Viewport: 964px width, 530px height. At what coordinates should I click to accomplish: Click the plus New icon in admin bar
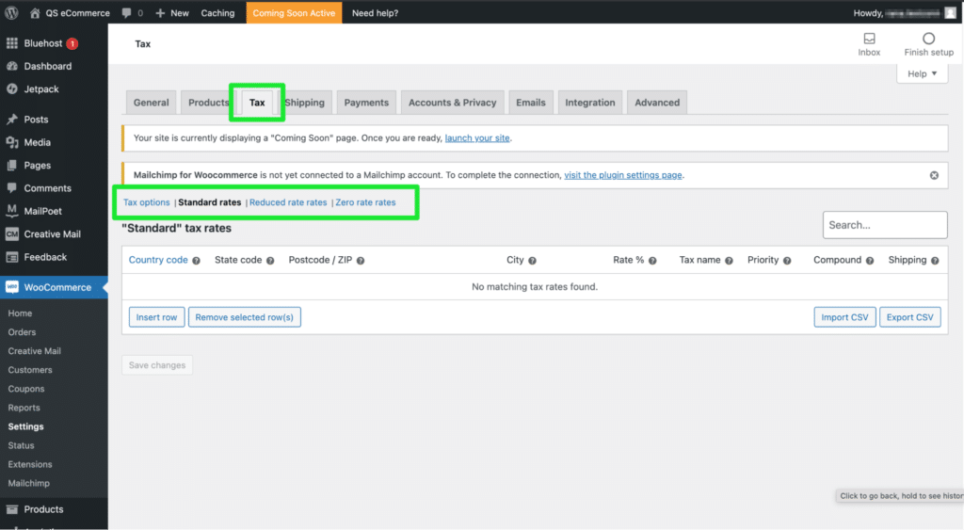(160, 13)
